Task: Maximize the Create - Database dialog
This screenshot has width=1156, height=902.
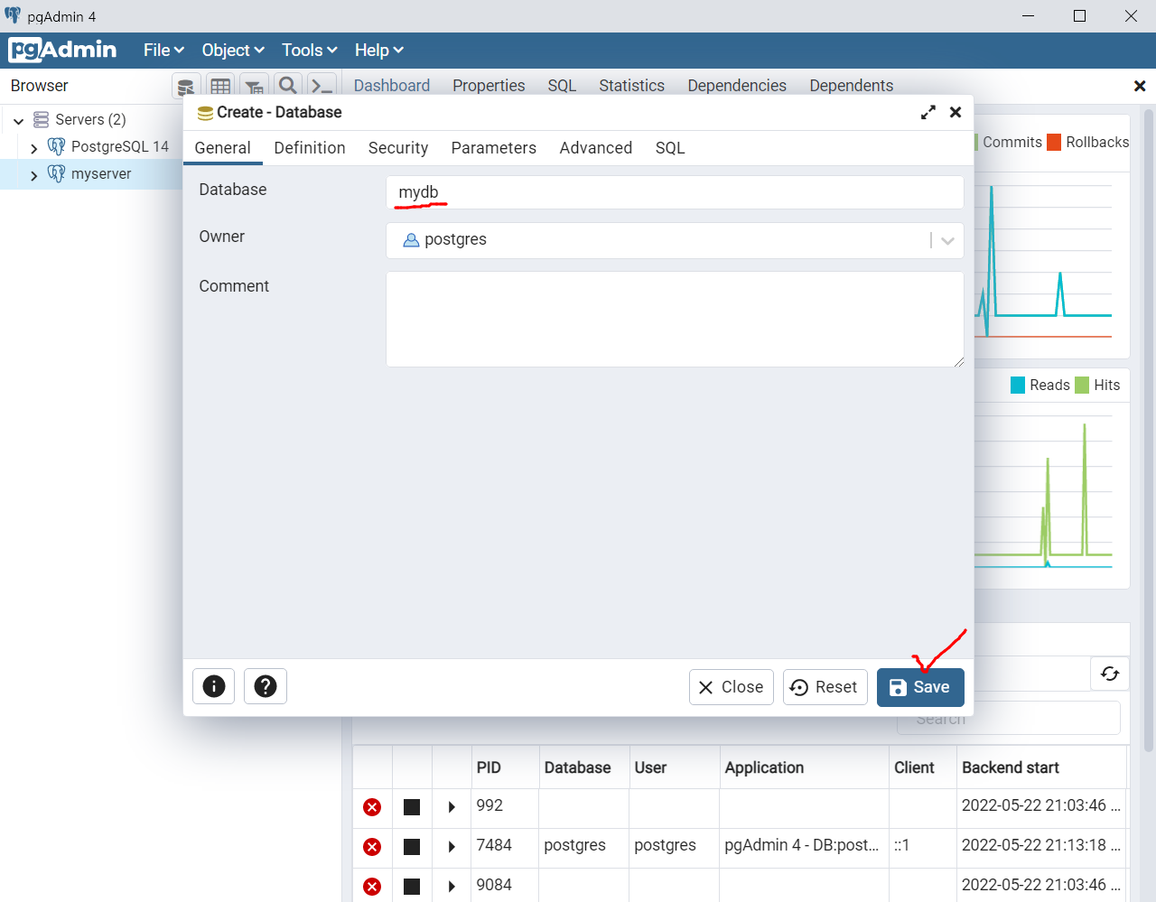Action: (x=928, y=113)
